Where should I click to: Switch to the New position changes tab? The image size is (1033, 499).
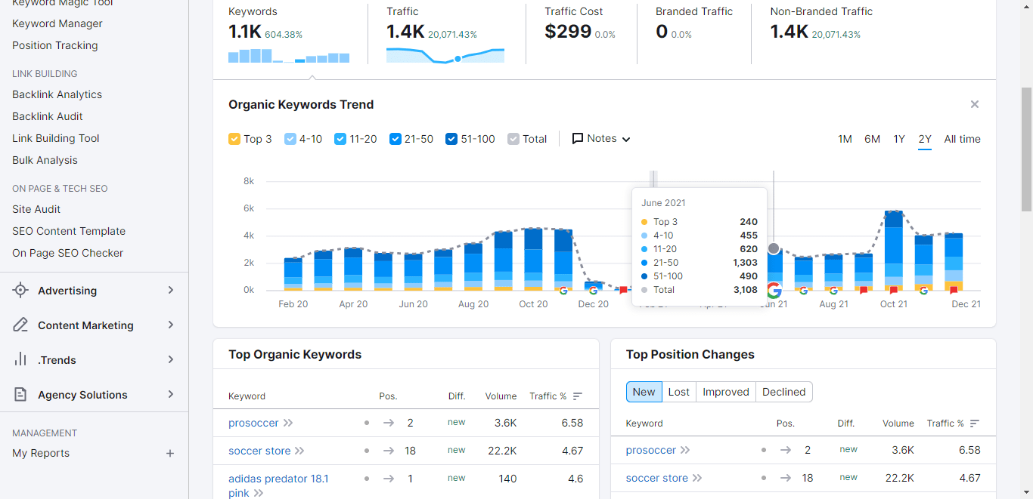(x=644, y=392)
